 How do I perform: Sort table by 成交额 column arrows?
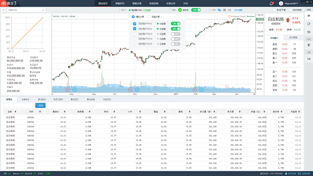240,112
